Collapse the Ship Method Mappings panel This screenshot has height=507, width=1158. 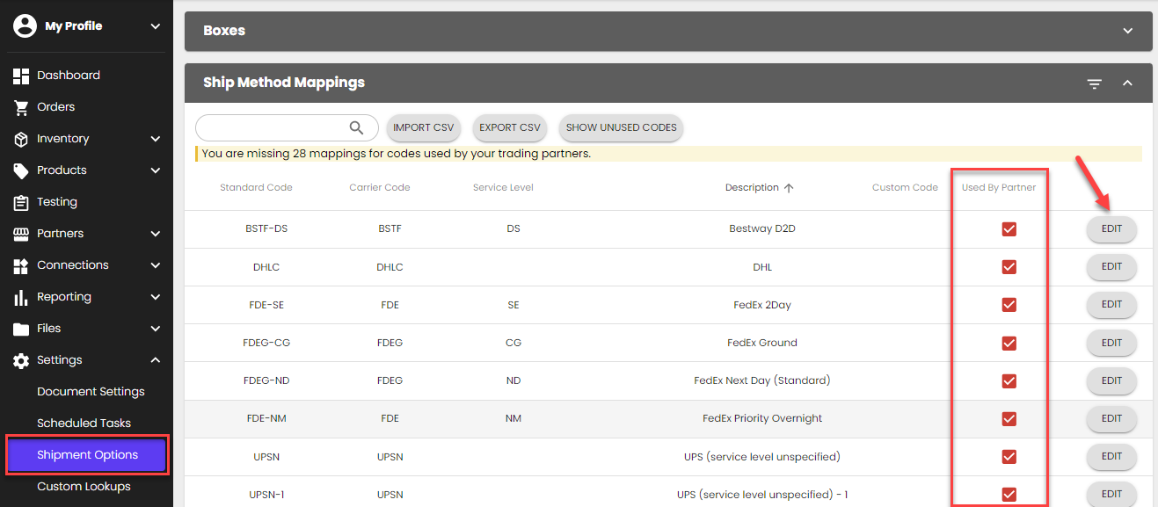point(1127,83)
